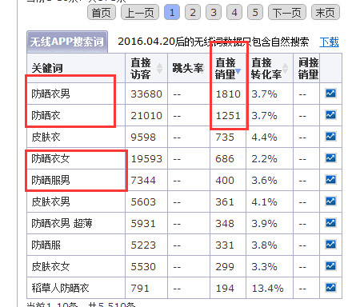Viewport: 352px width, 307px height.
Task: Open trend chart icon for 皮肤衣男 row
Action: [330, 201]
